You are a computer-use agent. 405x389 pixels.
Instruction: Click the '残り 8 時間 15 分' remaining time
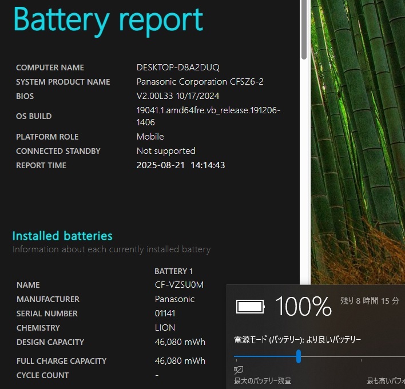[x=370, y=301]
